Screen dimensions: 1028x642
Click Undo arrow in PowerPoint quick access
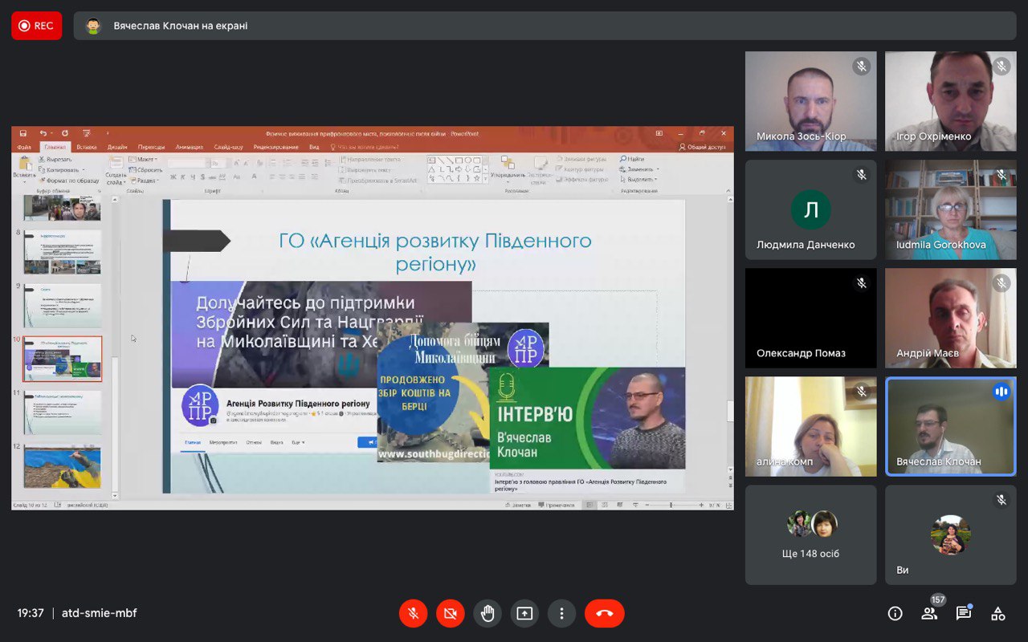point(43,133)
